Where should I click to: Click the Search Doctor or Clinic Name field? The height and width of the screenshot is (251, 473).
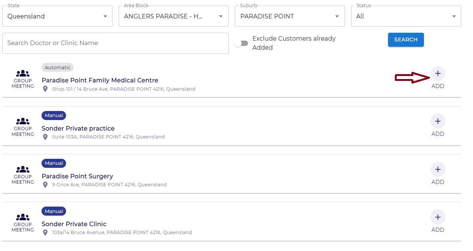coord(116,43)
